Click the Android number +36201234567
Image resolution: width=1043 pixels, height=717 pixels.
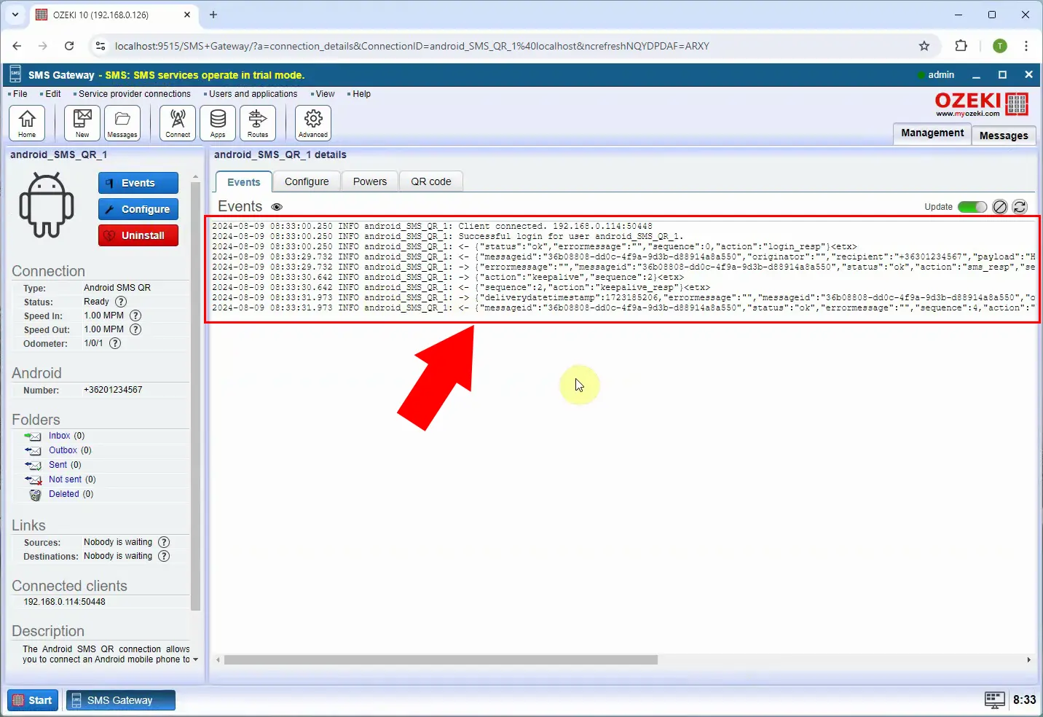tap(113, 390)
